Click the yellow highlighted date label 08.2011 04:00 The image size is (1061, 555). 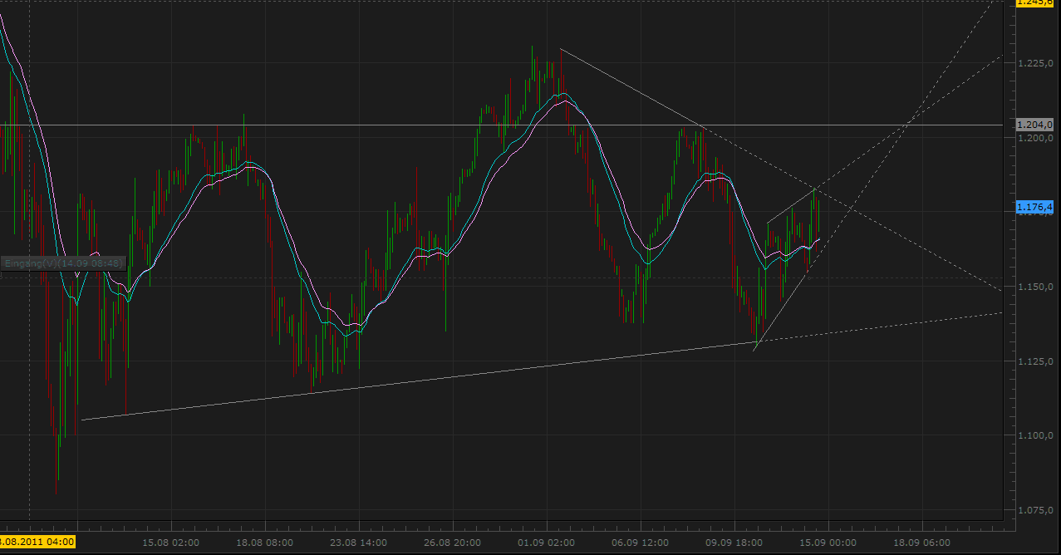point(37,542)
